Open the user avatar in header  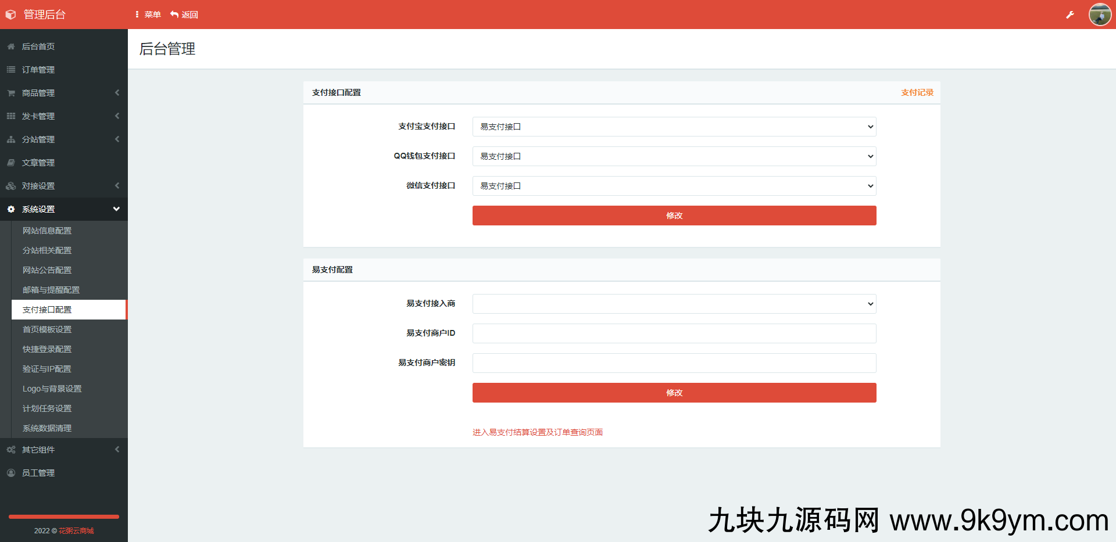(x=1100, y=15)
